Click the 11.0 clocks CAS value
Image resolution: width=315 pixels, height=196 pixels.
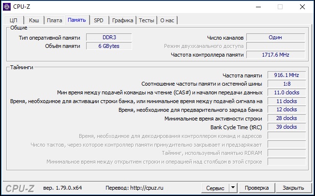point(286,92)
